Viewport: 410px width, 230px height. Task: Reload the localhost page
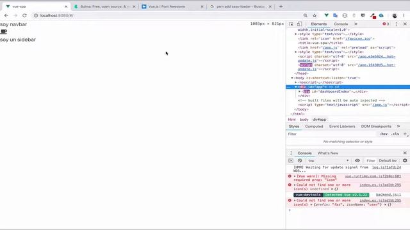click(x=24, y=15)
